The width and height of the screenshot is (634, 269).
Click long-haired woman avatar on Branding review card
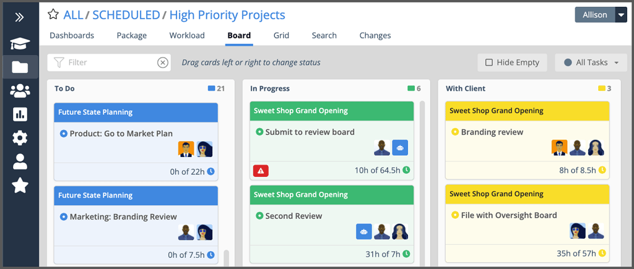(596, 148)
